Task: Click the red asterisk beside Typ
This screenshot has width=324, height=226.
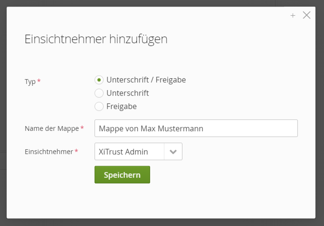Action: point(39,81)
